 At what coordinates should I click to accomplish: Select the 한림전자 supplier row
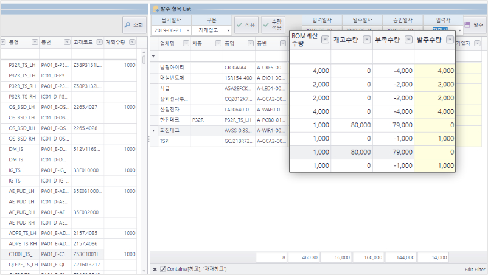[x=170, y=110]
